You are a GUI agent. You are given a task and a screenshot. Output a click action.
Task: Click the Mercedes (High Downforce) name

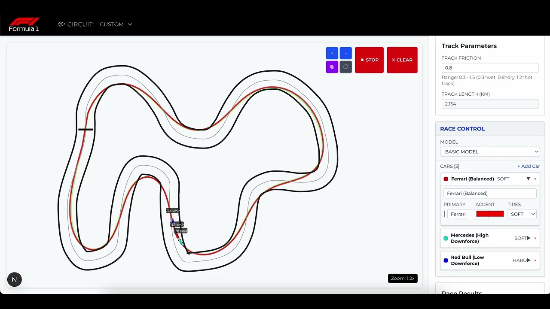point(470,238)
